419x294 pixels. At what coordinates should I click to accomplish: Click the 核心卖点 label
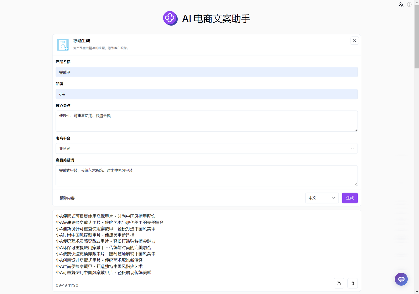pos(63,106)
